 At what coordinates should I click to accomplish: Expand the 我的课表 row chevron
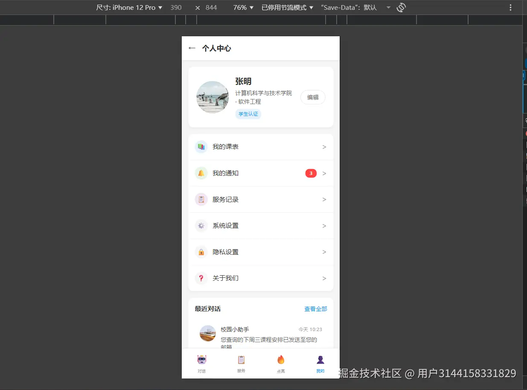point(324,147)
